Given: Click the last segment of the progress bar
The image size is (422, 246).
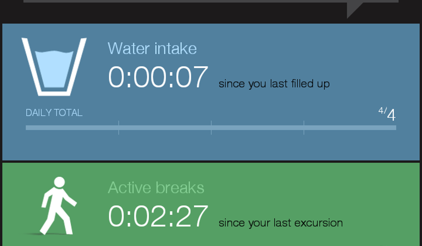Looking at the screenshot, I should (x=350, y=128).
